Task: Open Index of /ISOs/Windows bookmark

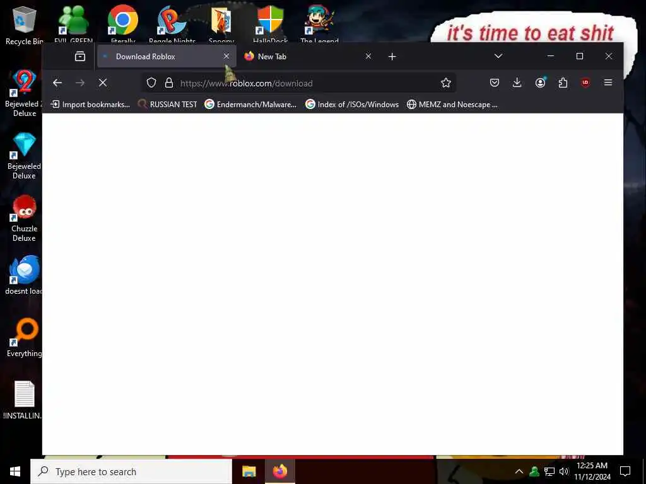Action: point(352,105)
